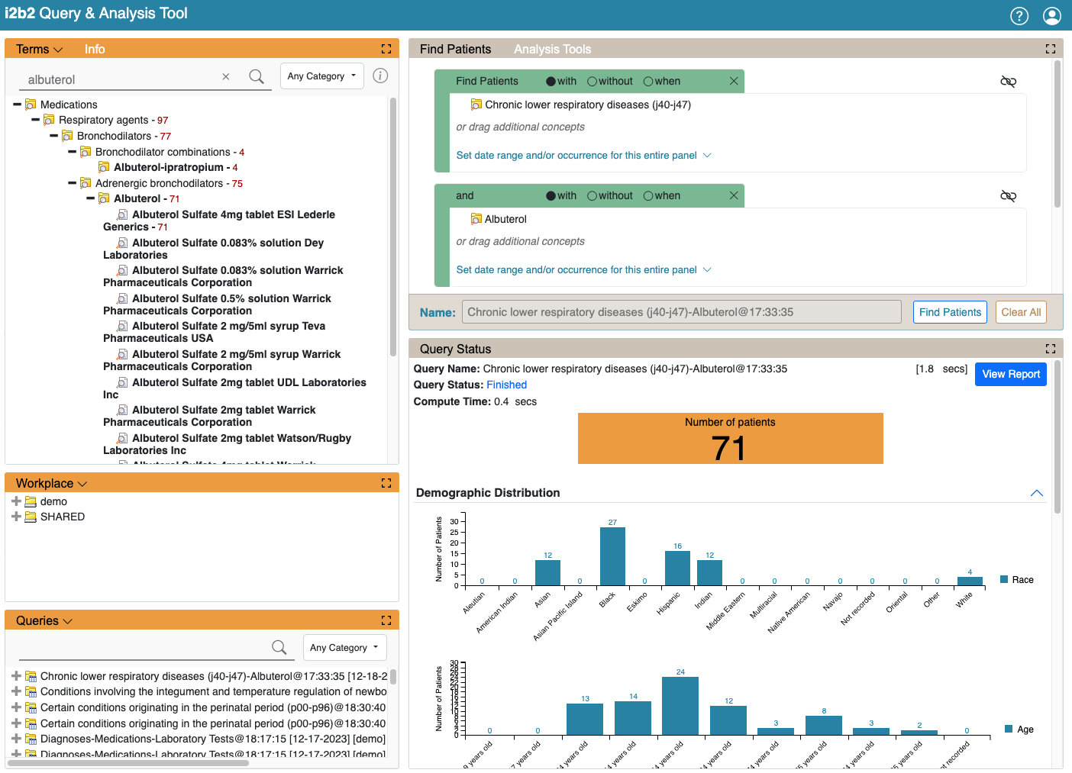Open the user account icon
The image size is (1072, 773).
click(x=1051, y=16)
